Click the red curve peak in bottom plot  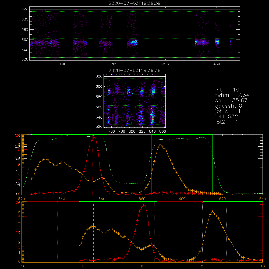(x=143, y=205)
